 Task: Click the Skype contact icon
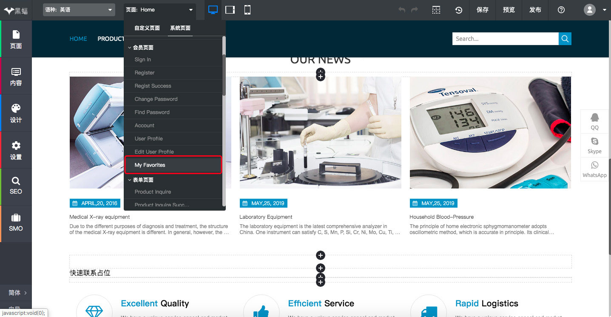pyautogui.click(x=594, y=145)
